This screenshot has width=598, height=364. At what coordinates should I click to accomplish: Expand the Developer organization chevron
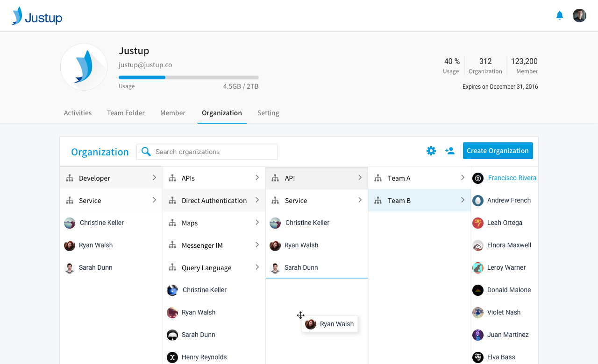tap(154, 178)
